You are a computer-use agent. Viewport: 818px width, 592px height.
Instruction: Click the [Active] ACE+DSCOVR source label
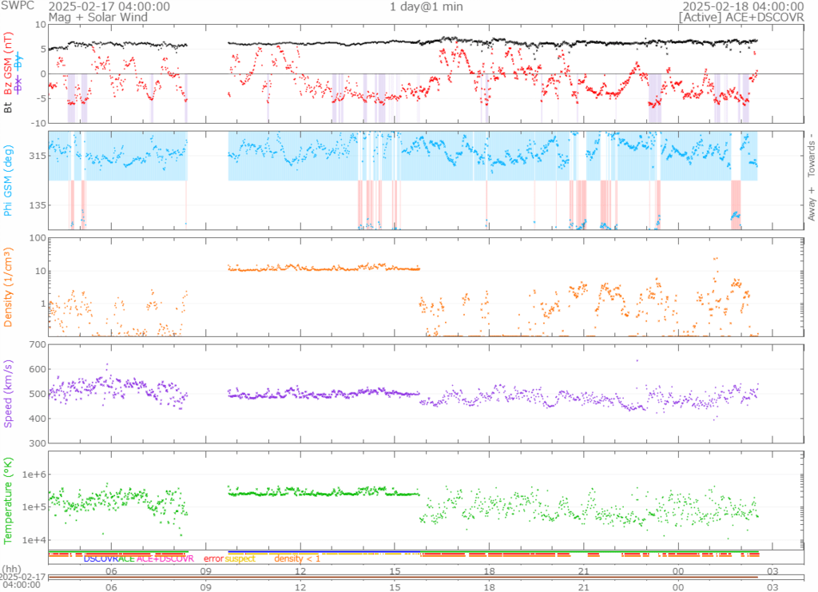740,17
